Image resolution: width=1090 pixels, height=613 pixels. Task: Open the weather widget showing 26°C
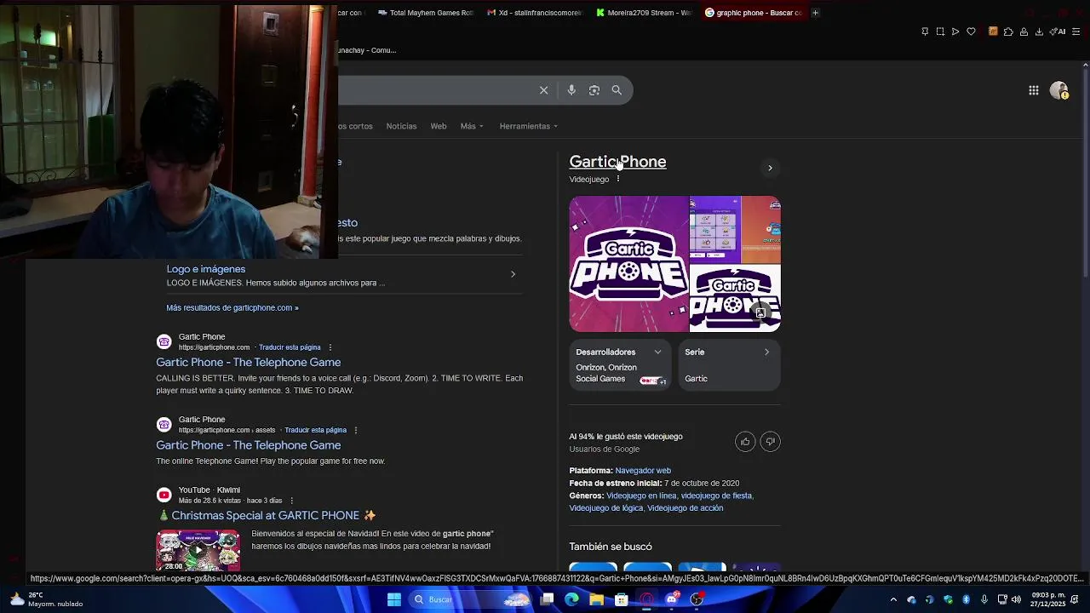[x=47, y=599]
